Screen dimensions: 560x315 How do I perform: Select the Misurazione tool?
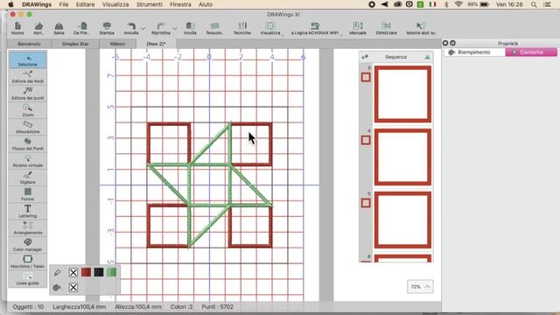click(x=27, y=127)
